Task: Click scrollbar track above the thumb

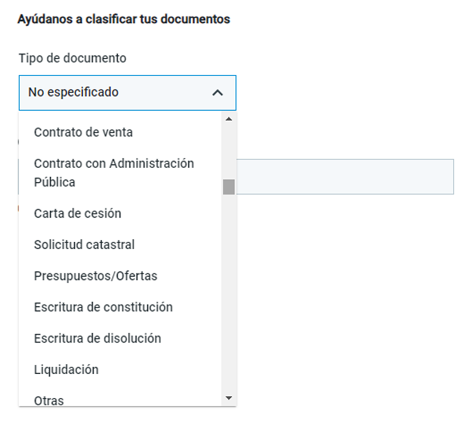Action: pos(229,152)
